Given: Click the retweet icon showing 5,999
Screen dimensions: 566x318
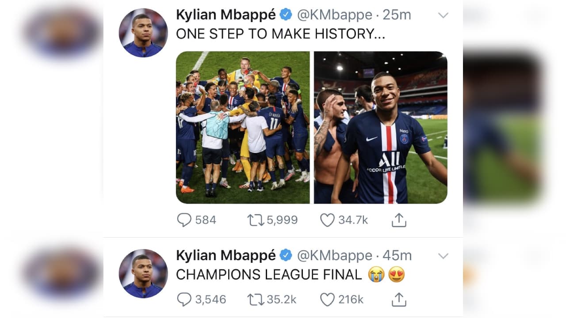Looking at the screenshot, I should [x=255, y=220].
